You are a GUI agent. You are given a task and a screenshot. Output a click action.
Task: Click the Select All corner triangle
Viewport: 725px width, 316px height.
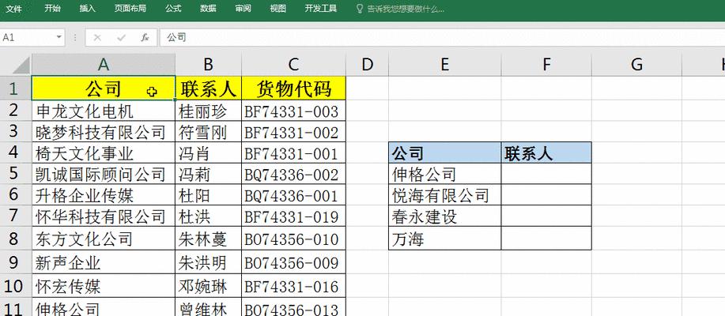[21, 65]
